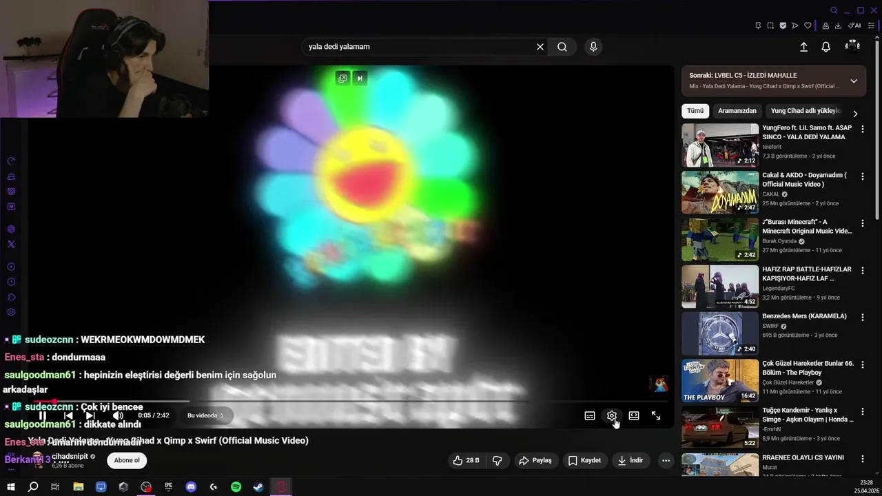This screenshot has width=882, height=496.
Task: Skip to the next video
Action: point(90,415)
